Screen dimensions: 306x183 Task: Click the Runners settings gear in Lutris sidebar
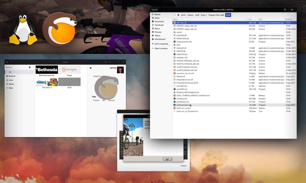[30, 67]
